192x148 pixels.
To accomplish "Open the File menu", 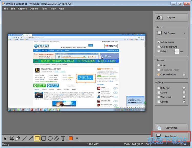I will click(x=6, y=8).
